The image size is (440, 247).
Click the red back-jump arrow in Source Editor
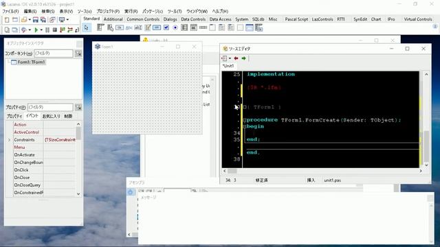coord(236,58)
